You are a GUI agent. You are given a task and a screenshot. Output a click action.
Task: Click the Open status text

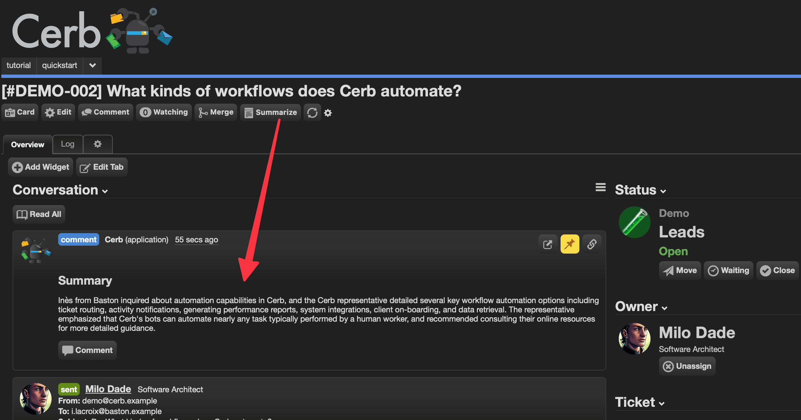[673, 251]
